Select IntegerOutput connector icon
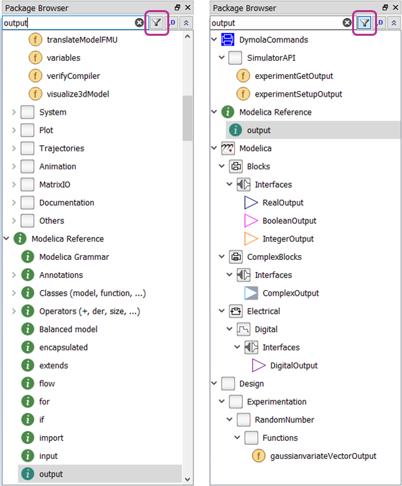Image resolution: width=402 pixels, height=486 pixels. [x=251, y=239]
